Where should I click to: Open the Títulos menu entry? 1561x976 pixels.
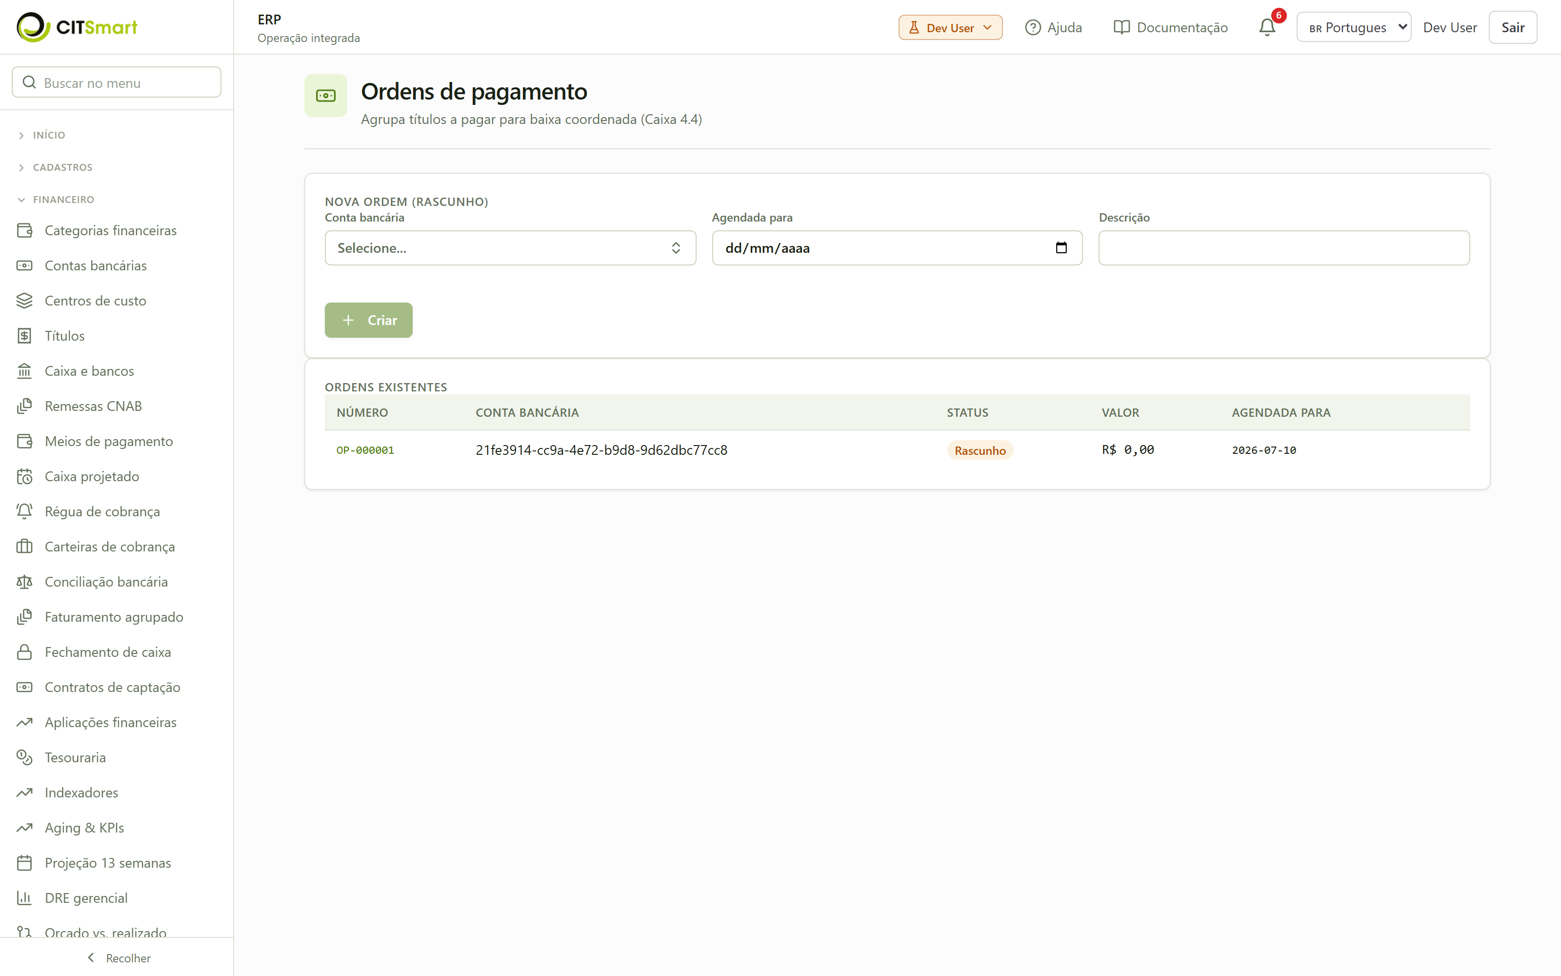pyautogui.click(x=64, y=336)
